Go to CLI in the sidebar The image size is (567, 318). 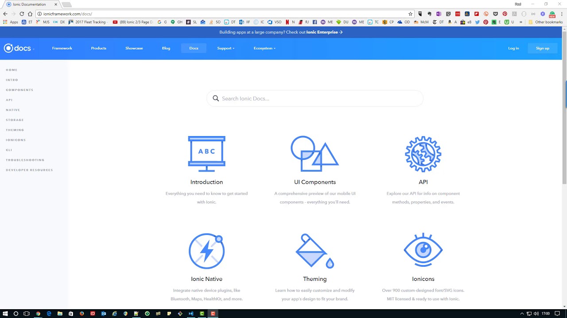[x=9, y=150]
